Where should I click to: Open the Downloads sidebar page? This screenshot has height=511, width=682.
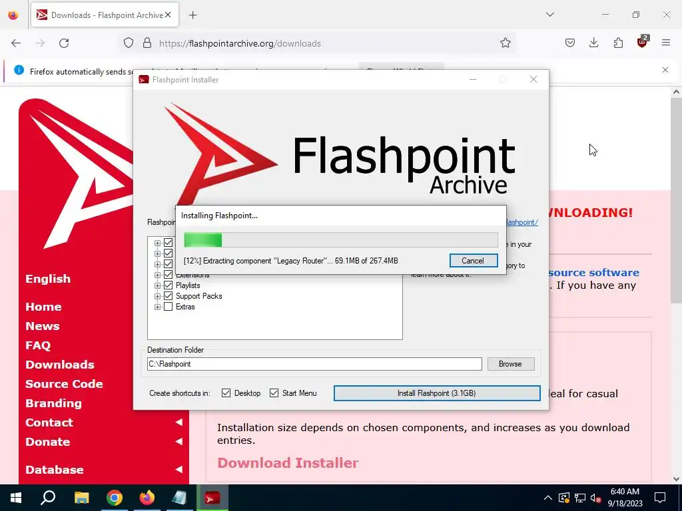point(59,365)
